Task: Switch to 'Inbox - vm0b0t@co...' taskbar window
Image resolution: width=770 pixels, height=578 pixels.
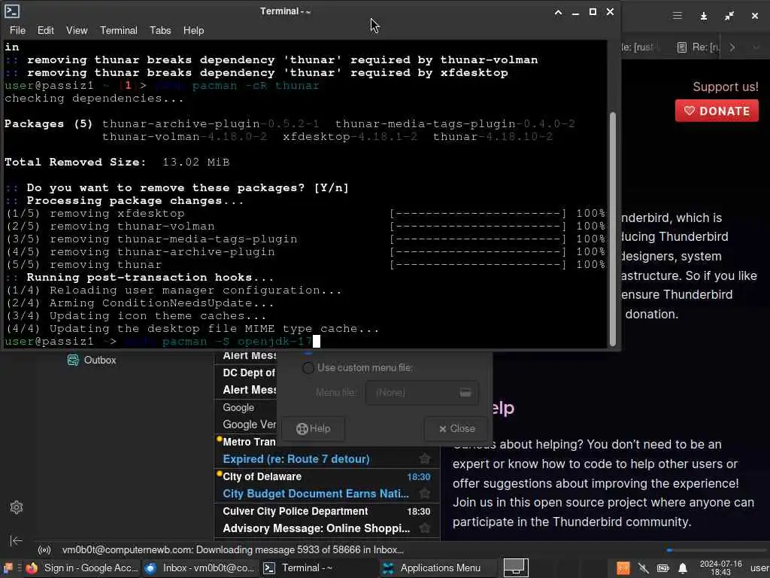Action: point(200,568)
